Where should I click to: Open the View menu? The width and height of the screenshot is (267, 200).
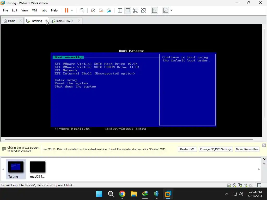[25, 10]
